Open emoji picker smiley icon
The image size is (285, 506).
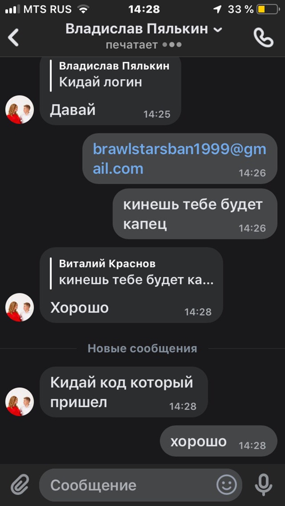[226, 485]
